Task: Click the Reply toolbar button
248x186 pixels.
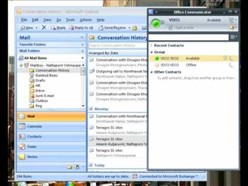Action: tap(58, 27)
